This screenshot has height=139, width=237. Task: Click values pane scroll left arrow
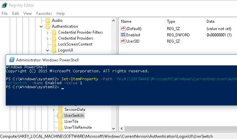point(122,129)
